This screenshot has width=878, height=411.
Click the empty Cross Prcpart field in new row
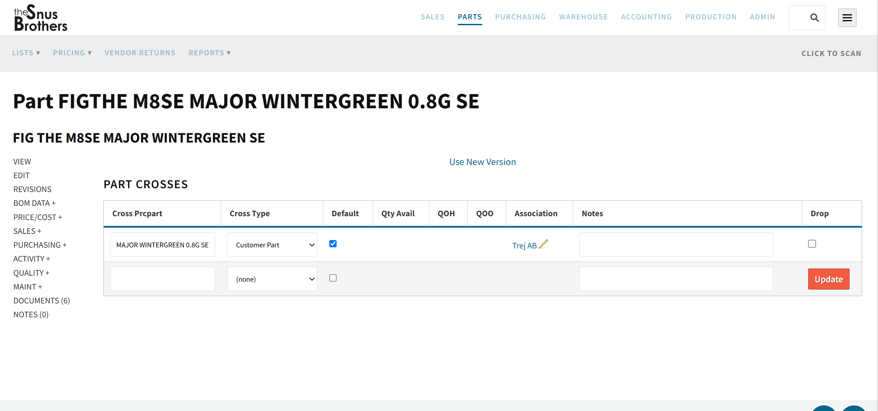[x=162, y=279]
